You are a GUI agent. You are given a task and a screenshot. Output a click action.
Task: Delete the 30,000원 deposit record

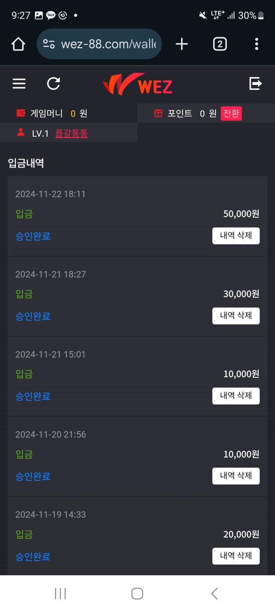point(236,316)
